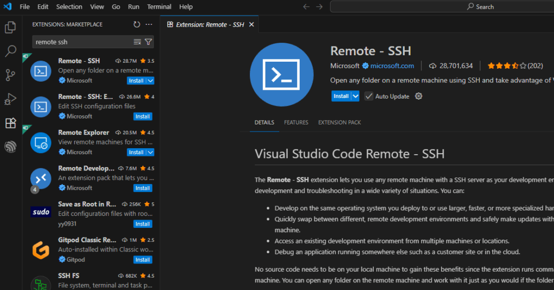Click the sudo Save as Root icon
The height and width of the screenshot is (290, 554).
[x=41, y=212]
